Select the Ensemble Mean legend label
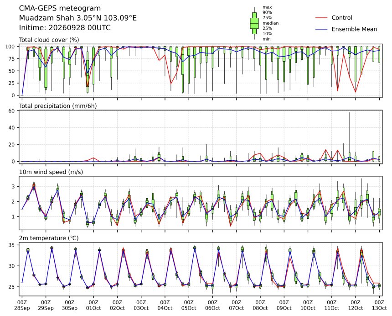The width and height of the screenshot is (392, 316). pos(354,29)
